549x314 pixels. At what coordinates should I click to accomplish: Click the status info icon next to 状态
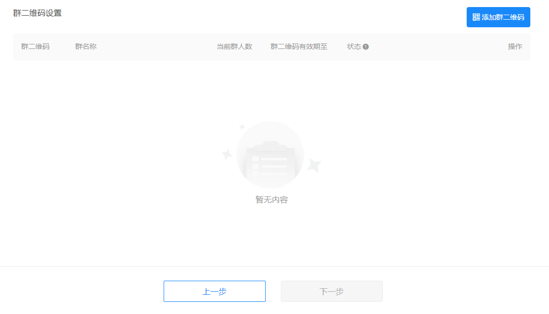click(366, 46)
